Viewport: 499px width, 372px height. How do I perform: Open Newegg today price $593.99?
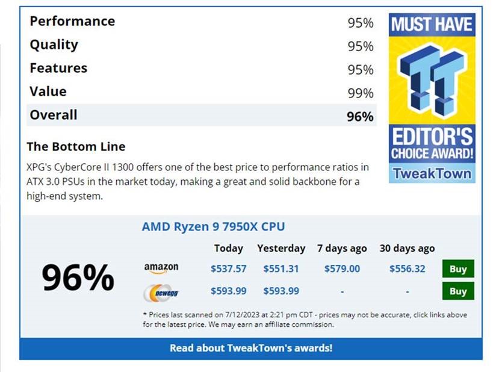[229, 291]
